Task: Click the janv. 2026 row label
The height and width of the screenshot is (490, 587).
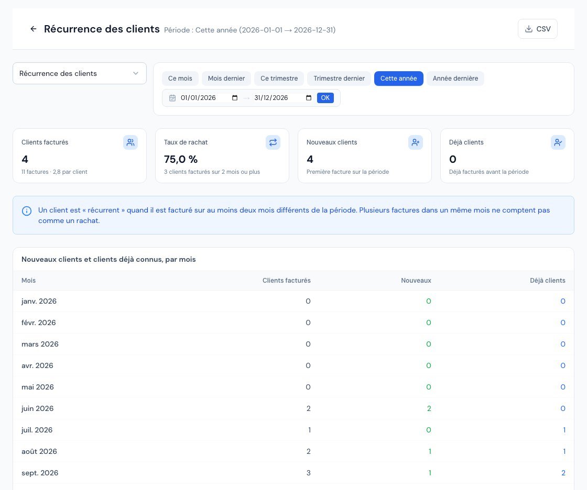Action: pyautogui.click(x=39, y=301)
